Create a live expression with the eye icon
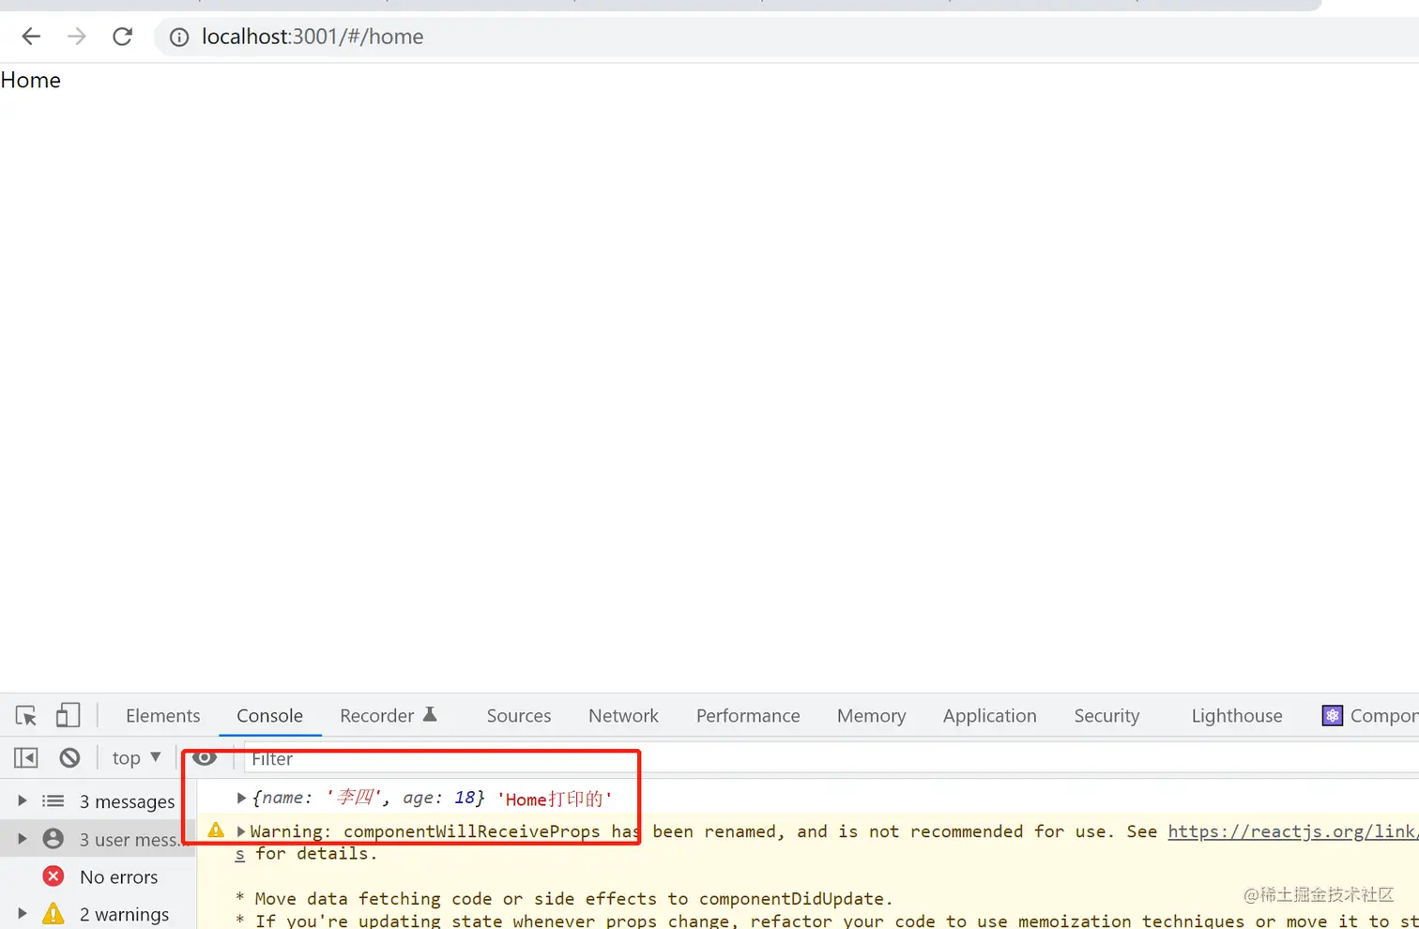Image resolution: width=1419 pixels, height=929 pixels. tap(205, 758)
